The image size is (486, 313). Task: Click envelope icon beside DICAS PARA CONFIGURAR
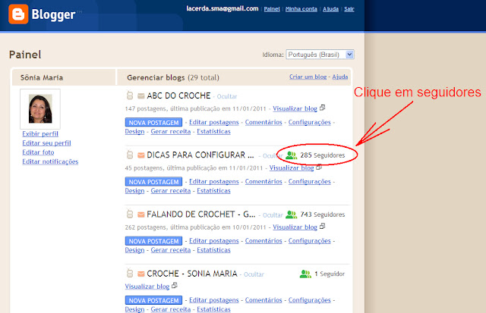(x=141, y=155)
